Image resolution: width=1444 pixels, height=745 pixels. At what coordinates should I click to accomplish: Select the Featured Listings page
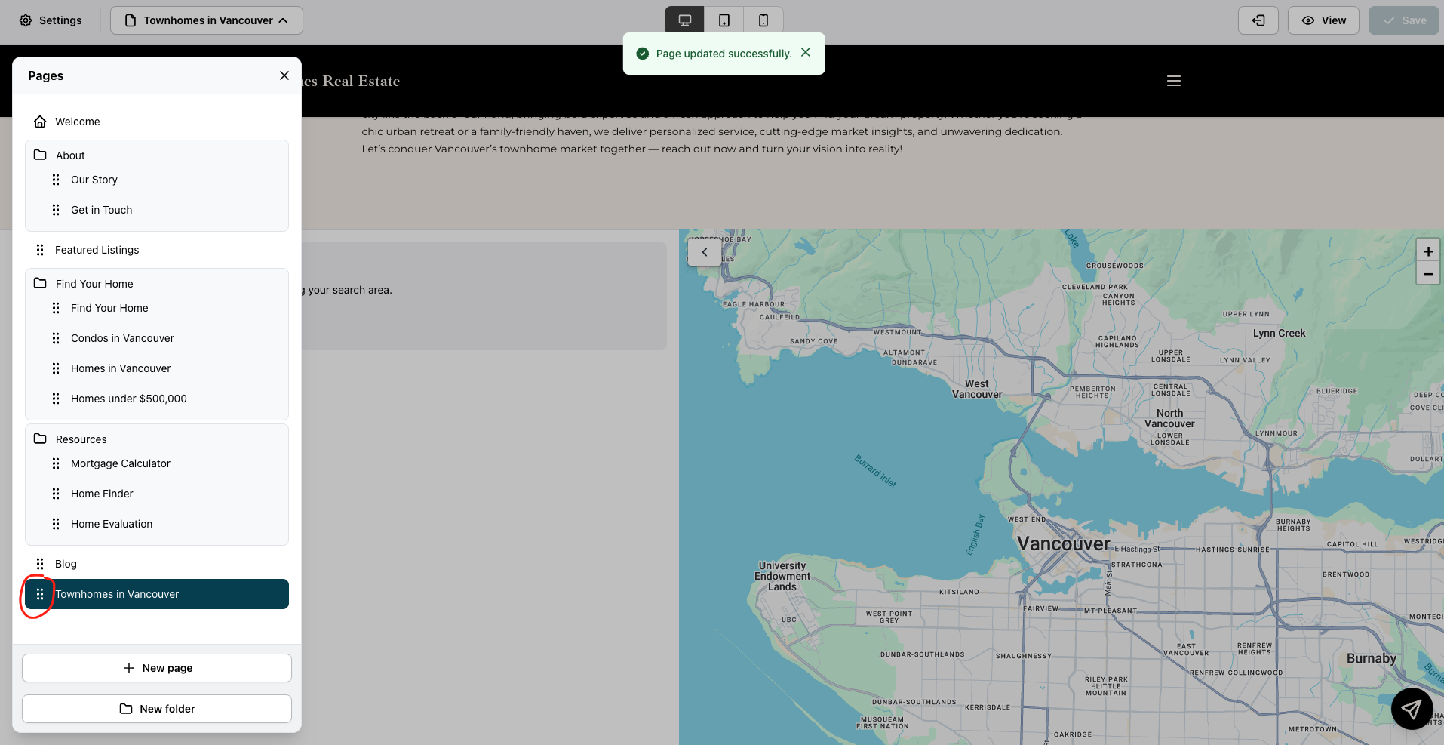click(x=97, y=250)
